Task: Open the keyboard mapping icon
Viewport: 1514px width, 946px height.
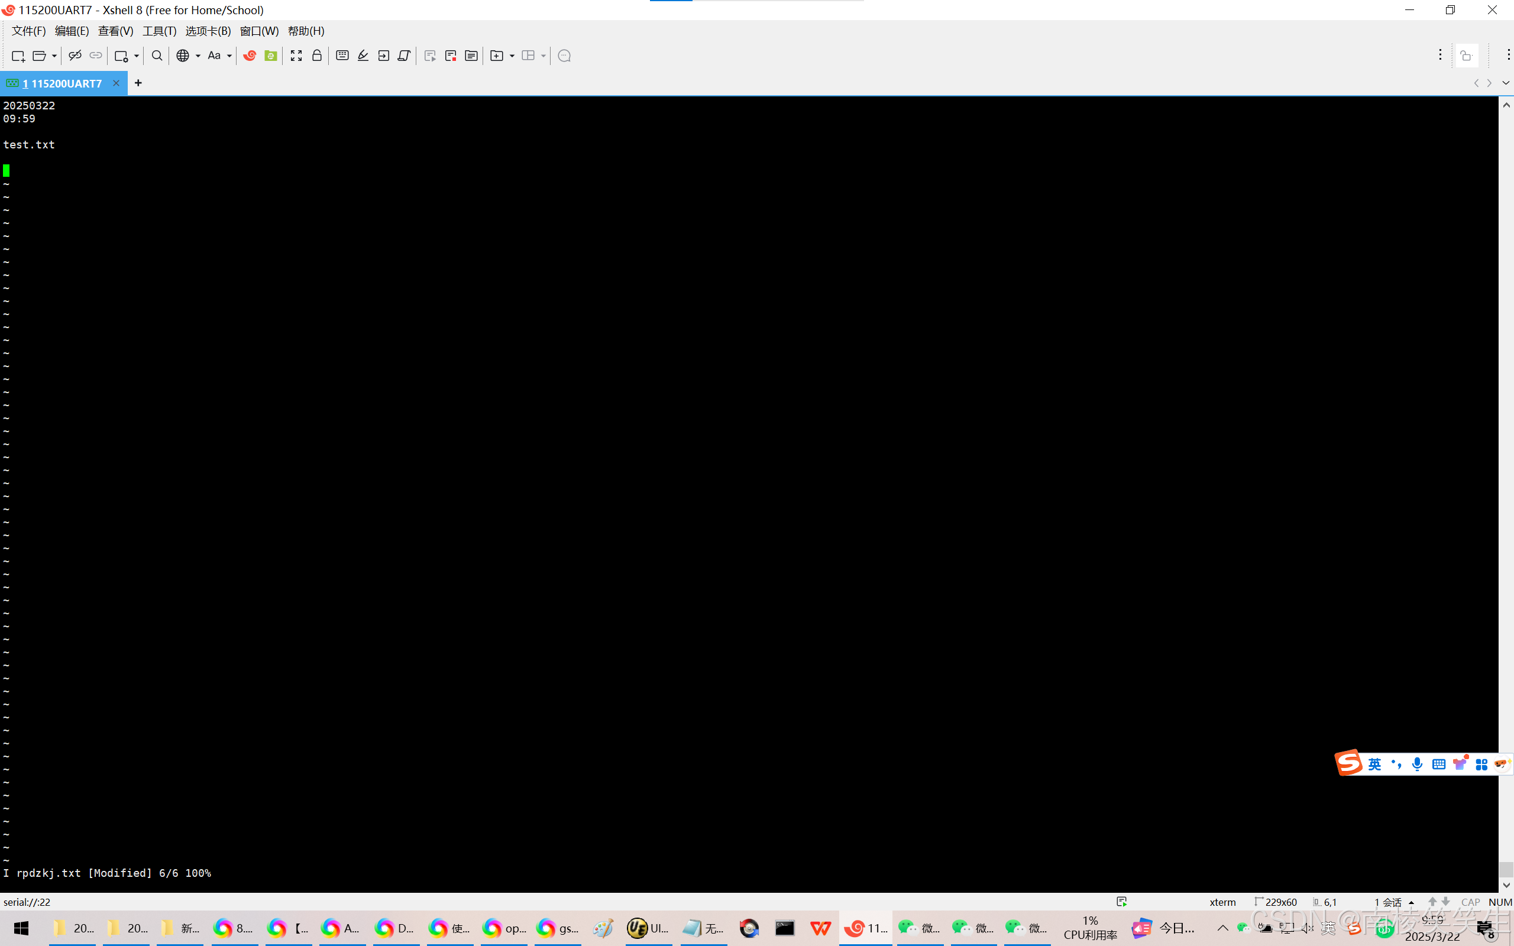Action: pos(342,56)
